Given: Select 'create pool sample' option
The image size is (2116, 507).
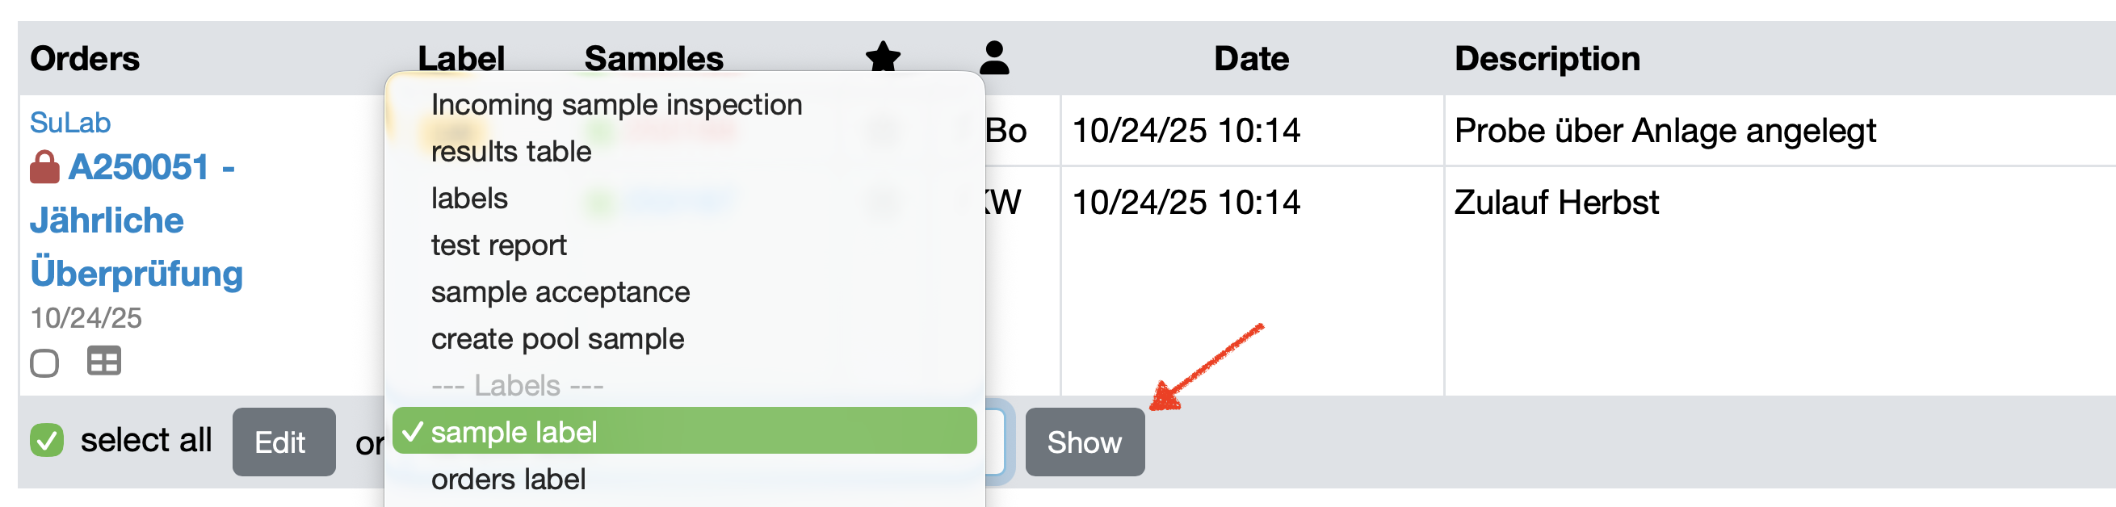Looking at the screenshot, I should [x=557, y=339].
